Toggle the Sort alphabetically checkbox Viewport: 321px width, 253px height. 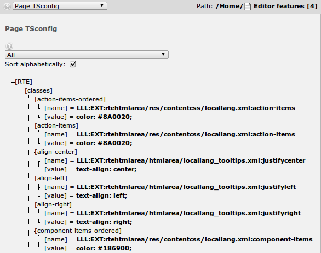point(73,64)
